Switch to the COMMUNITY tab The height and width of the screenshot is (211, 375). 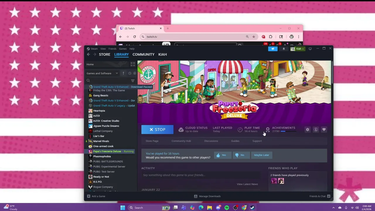pos(143,55)
